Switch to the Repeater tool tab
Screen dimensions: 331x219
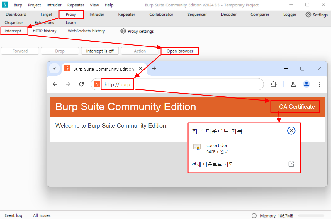click(127, 15)
